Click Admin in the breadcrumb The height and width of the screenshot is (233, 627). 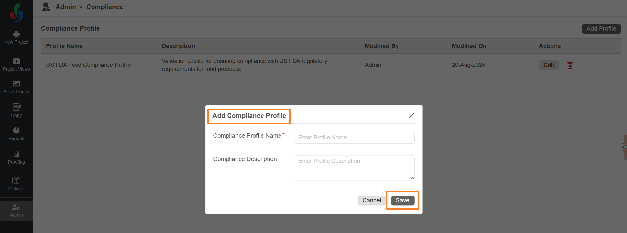[65, 7]
